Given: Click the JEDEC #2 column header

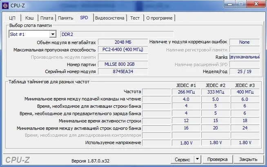Looking at the screenshot, I should click(216, 85).
